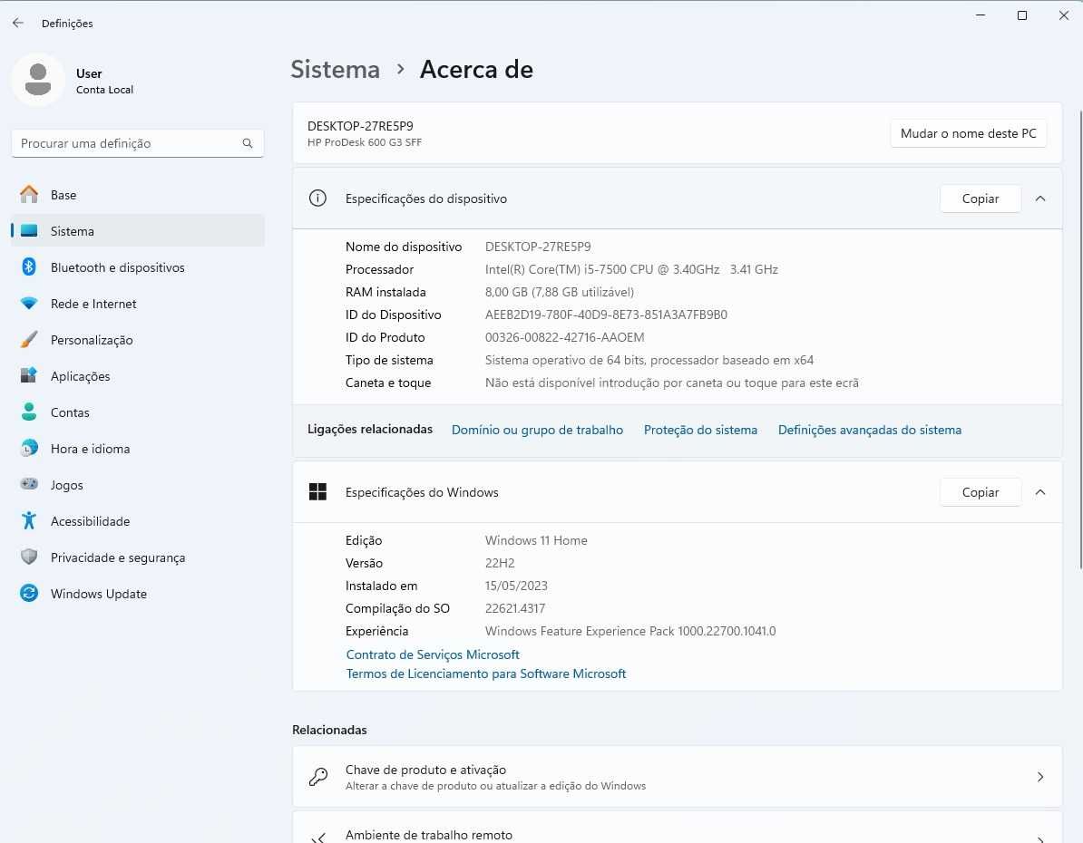This screenshot has height=843, width=1083.
Task: Open Acessibilidade settings
Action: 138,520
